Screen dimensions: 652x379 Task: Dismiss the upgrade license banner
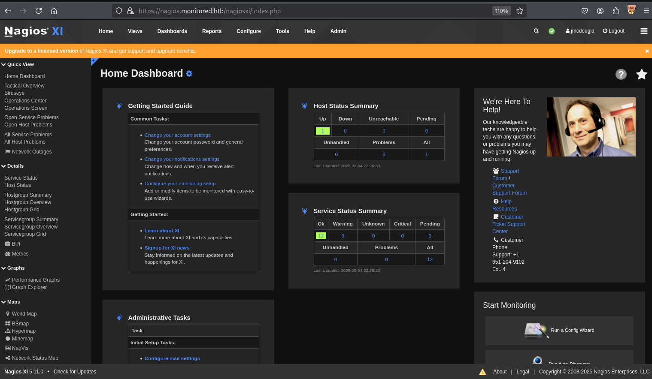click(647, 51)
